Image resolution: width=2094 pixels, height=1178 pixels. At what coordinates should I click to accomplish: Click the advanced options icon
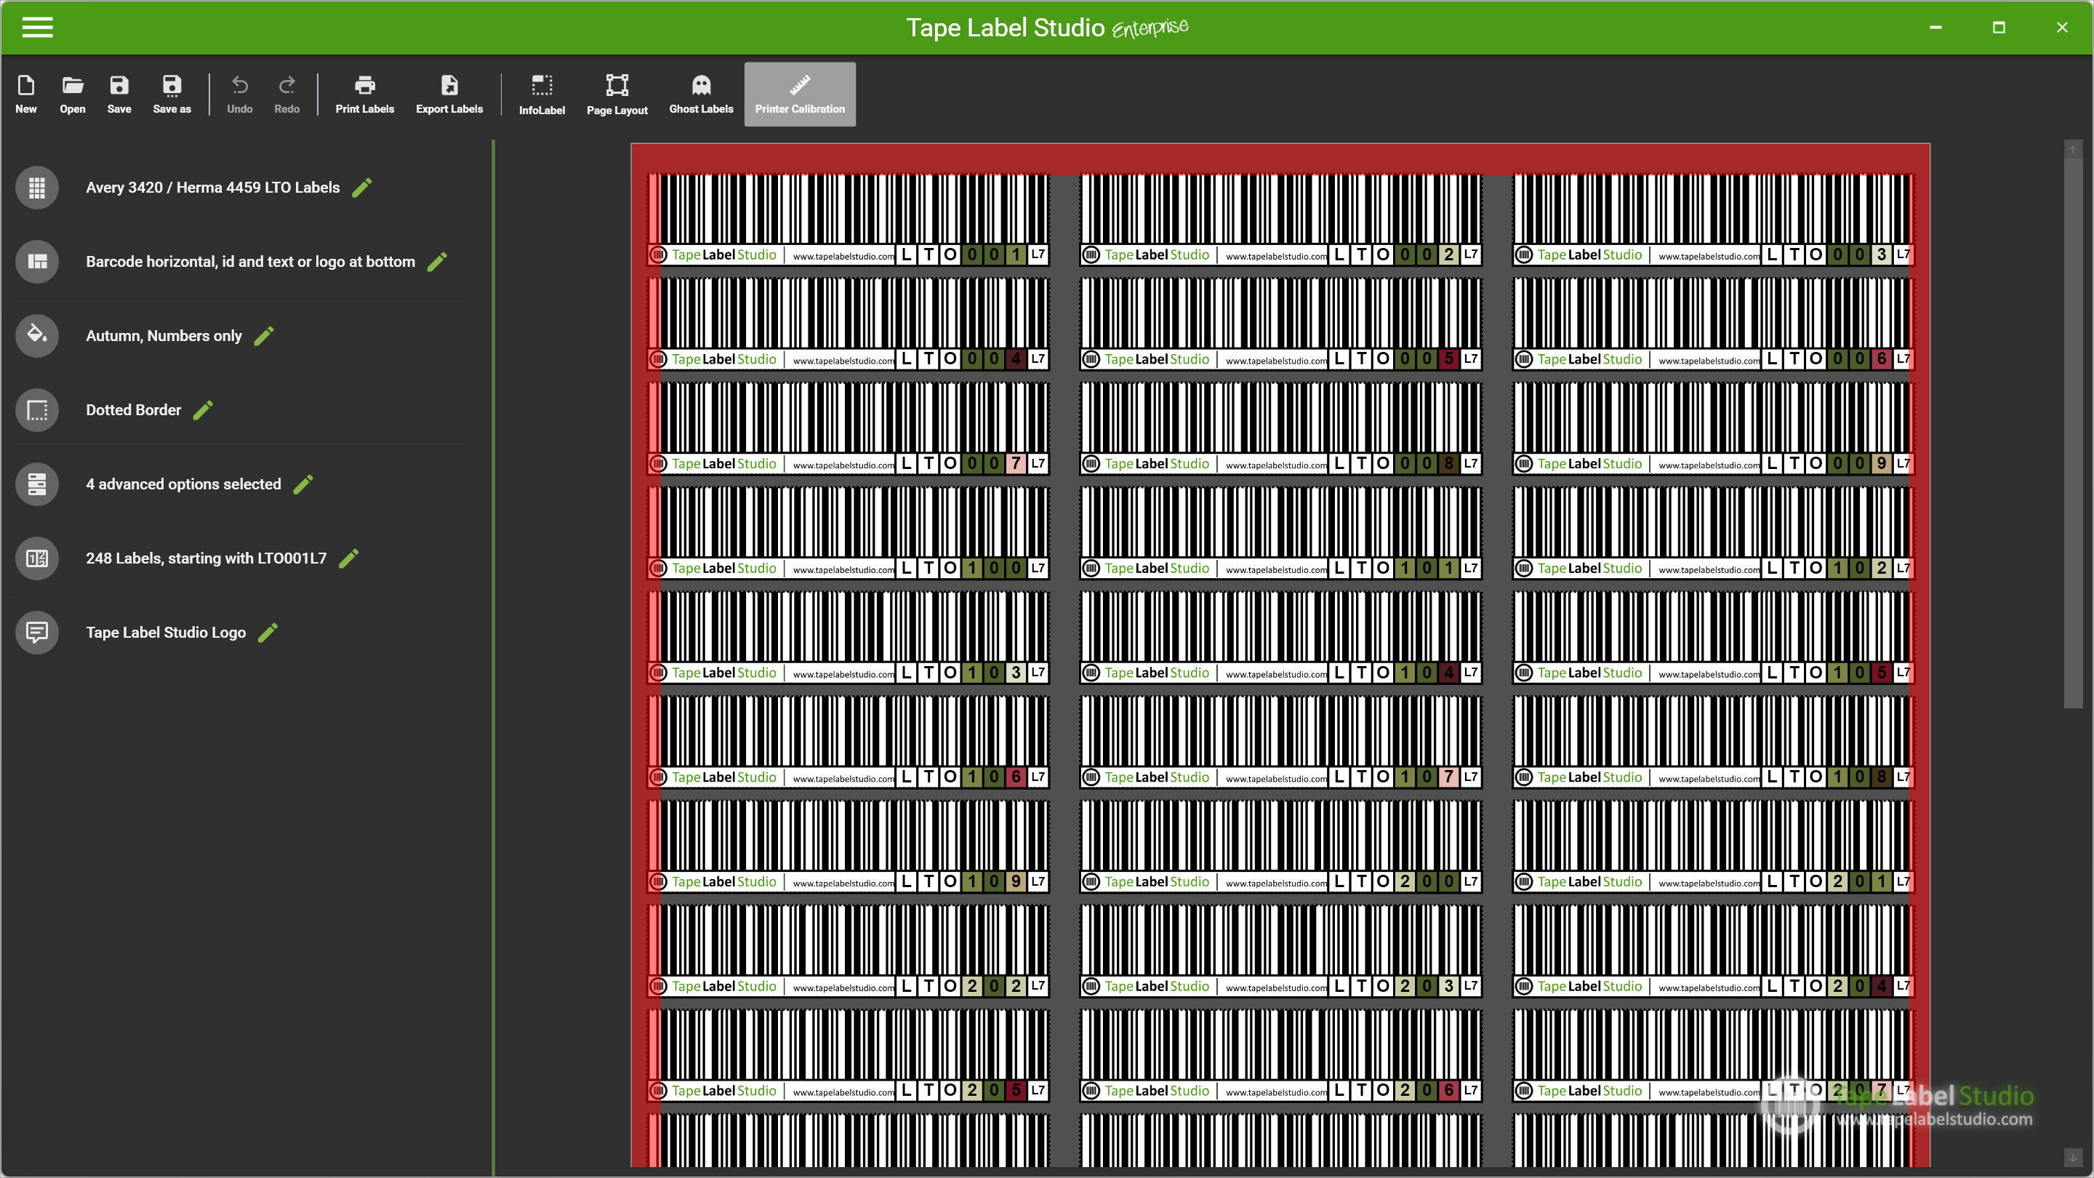click(x=36, y=484)
